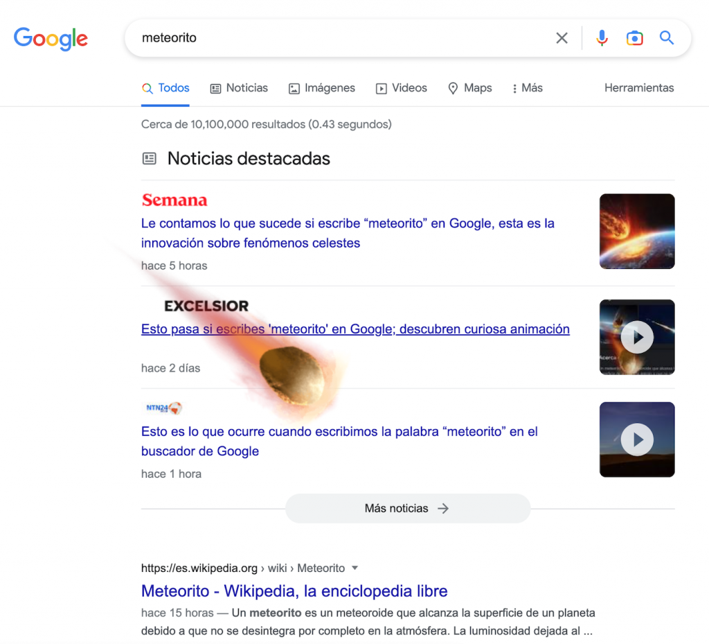Image resolution: width=709 pixels, height=644 pixels.
Task: Open the Videos tab
Action: pyautogui.click(x=402, y=88)
